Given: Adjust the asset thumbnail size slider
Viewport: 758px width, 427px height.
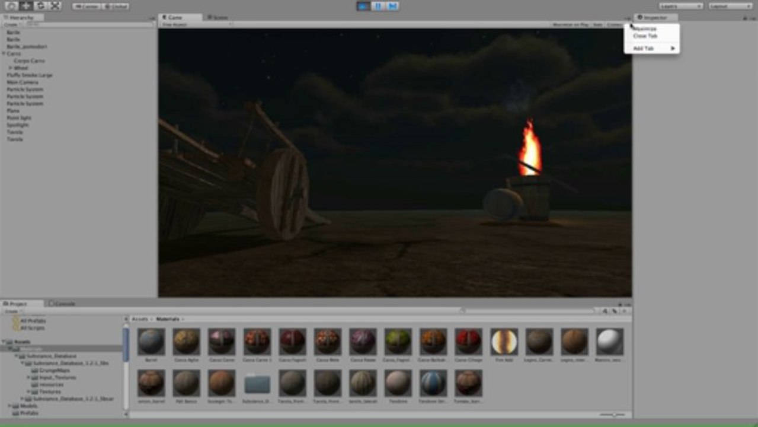Looking at the screenshot, I should [613, 415].
